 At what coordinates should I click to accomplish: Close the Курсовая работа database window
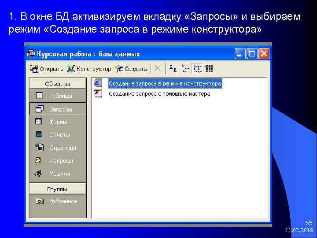click(x=264, y=54)
